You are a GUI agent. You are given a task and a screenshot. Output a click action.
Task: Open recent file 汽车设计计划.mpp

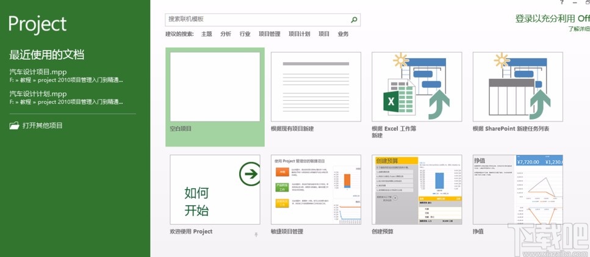click(x=67, y=98)
